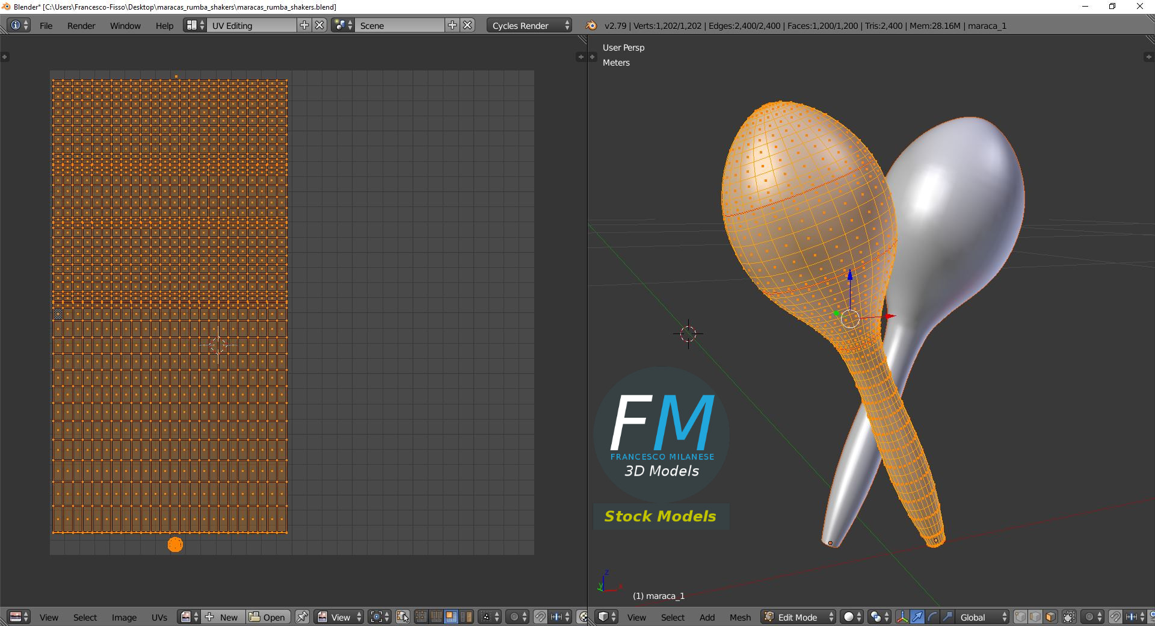Open the Add menu
Viewport: 1155px width, 626px height.
pos(707,618)
